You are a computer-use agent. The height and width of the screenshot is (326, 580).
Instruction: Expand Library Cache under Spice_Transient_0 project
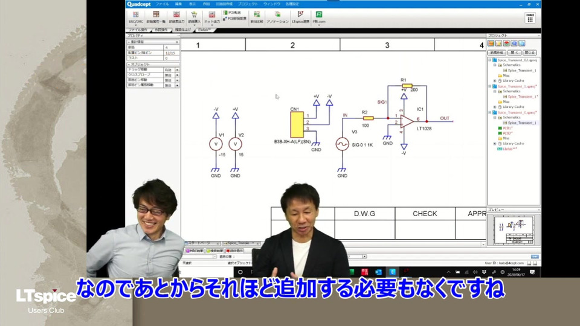pos(495,144)
